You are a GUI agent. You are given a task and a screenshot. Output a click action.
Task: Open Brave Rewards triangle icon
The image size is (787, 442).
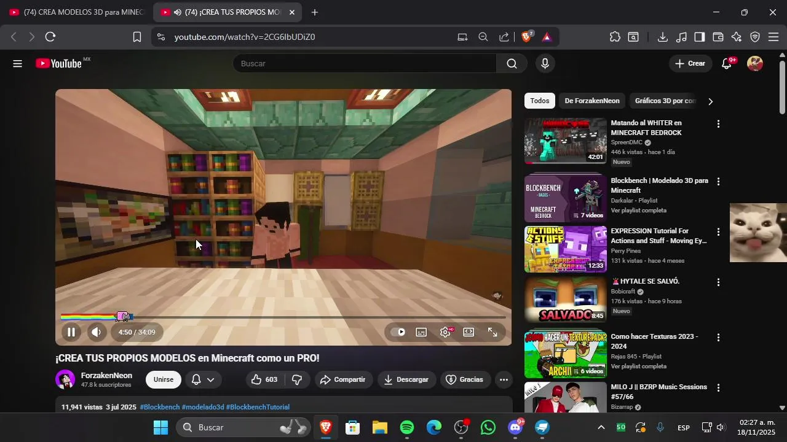click(547, 37)
